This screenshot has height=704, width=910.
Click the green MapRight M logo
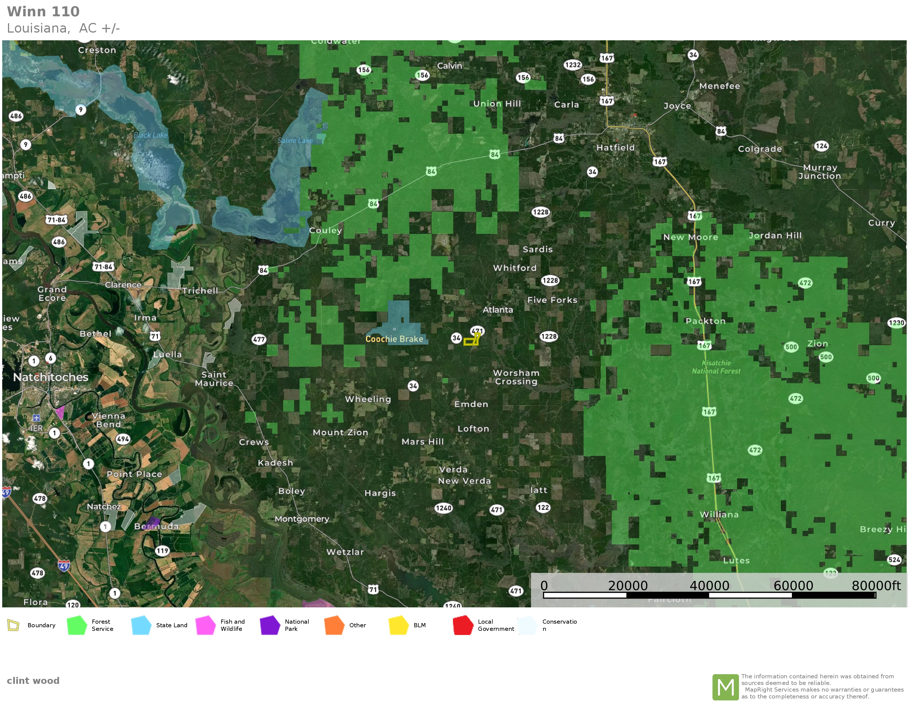(x=725, y=687)
